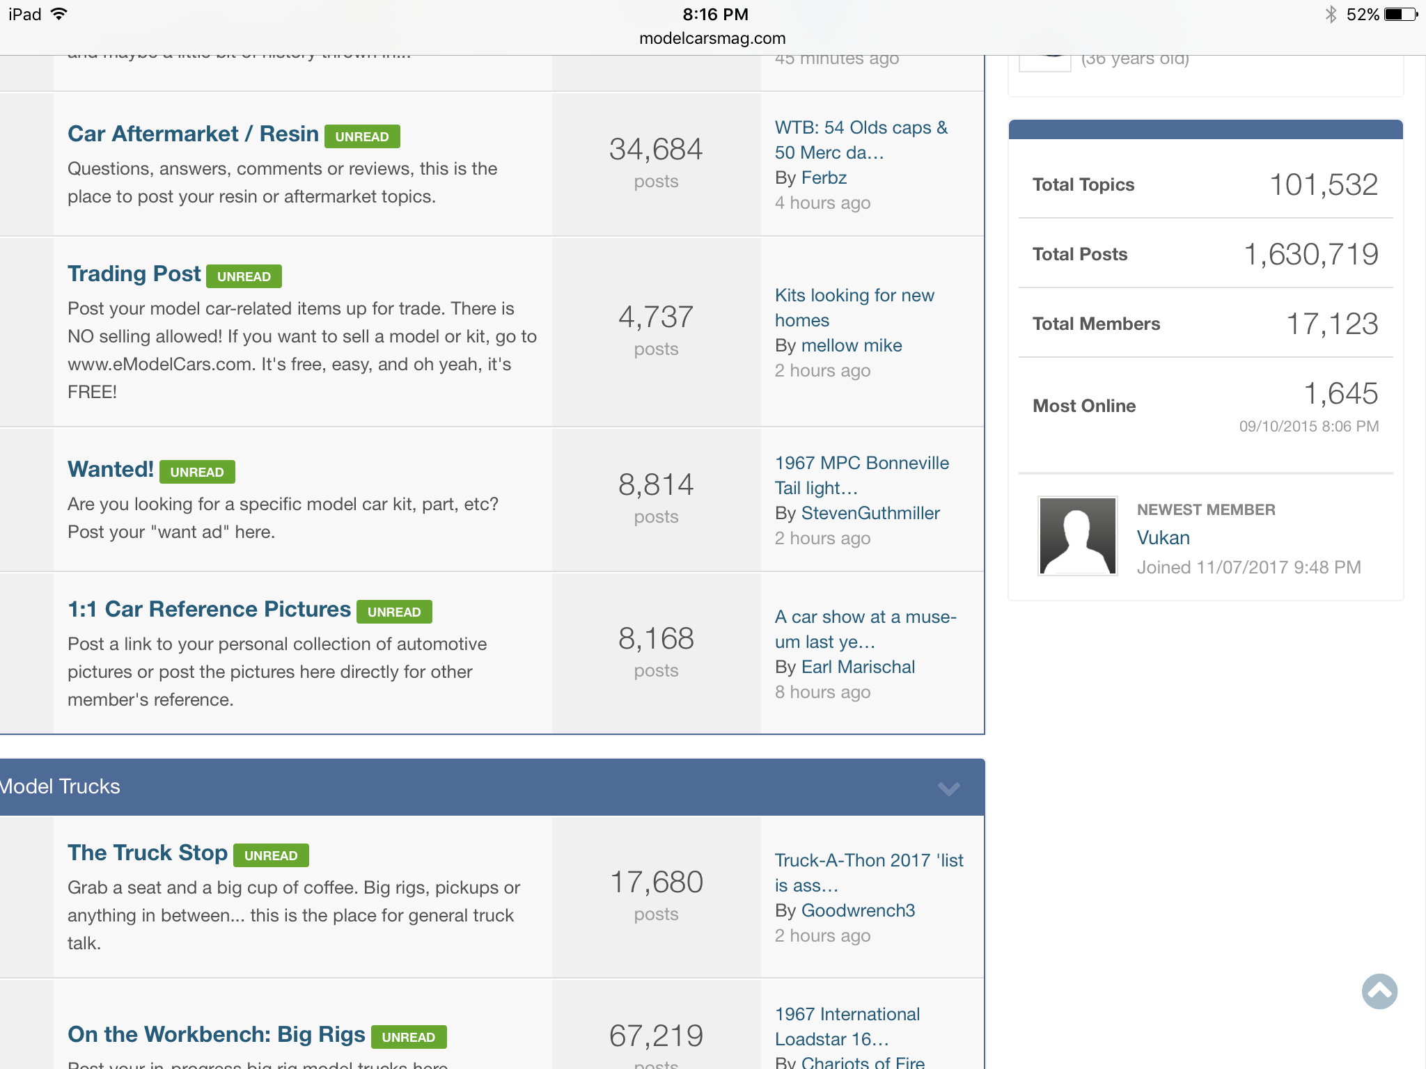Collapse the Model Trucks section chevron

point(948,788)
